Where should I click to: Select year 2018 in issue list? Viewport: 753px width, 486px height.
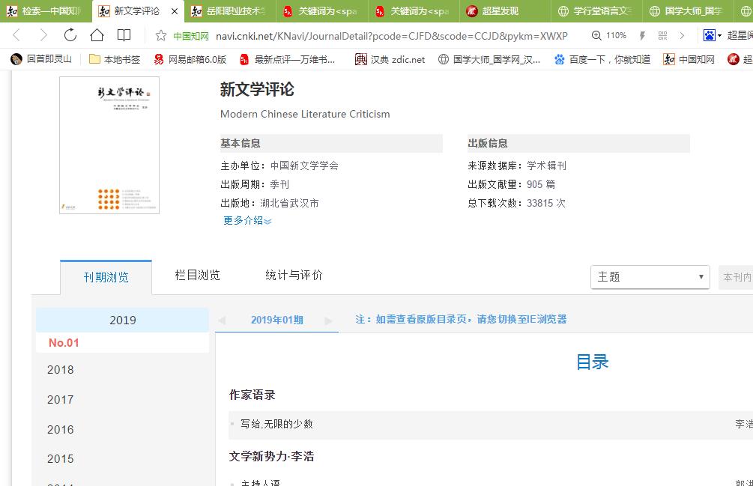[61, 370]
